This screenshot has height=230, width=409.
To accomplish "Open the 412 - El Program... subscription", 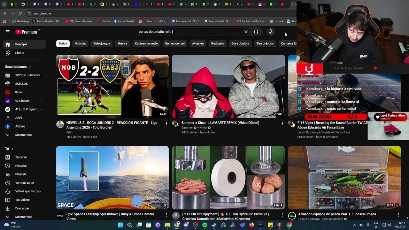I will (24, 109).
